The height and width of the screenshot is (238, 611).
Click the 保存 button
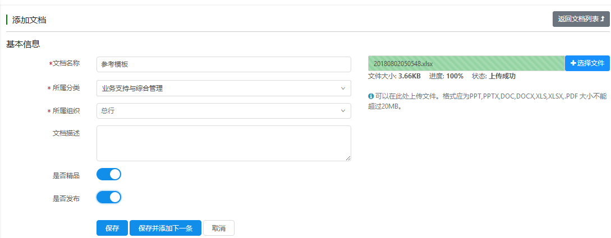112,228
